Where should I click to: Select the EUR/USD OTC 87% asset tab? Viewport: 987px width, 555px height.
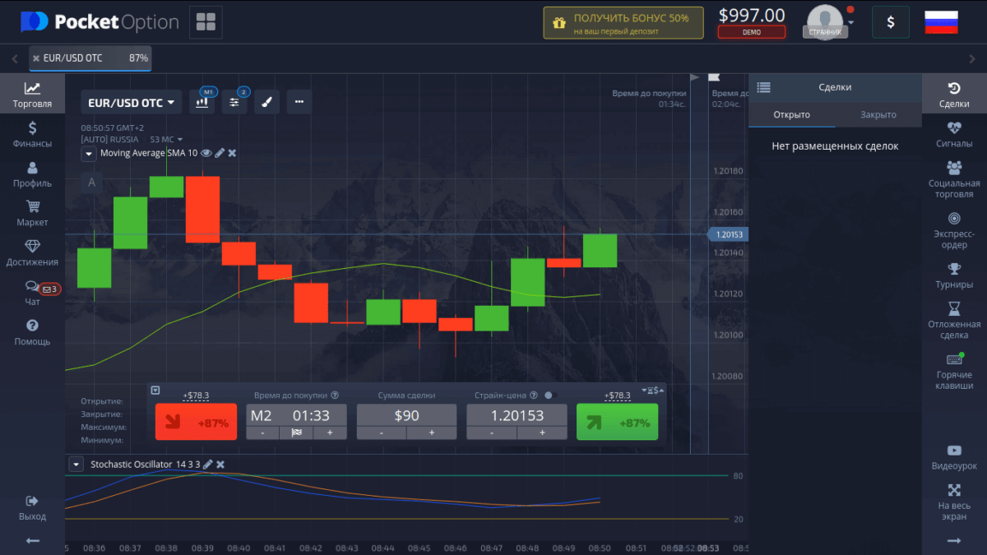90,58
